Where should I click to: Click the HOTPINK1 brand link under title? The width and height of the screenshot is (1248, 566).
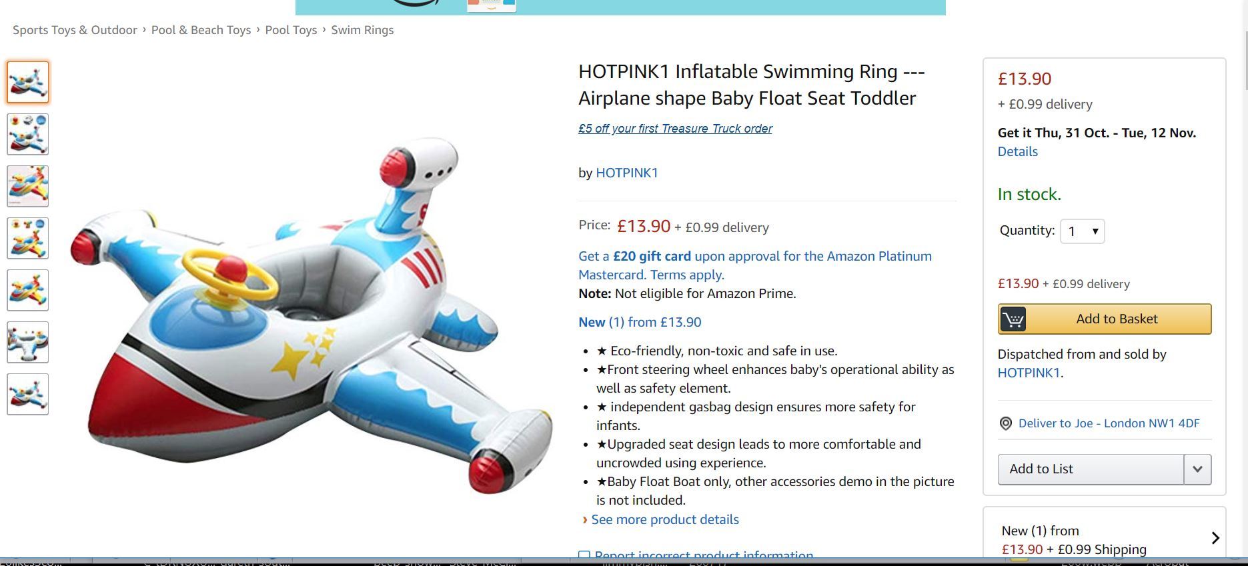tap(627, 173)
